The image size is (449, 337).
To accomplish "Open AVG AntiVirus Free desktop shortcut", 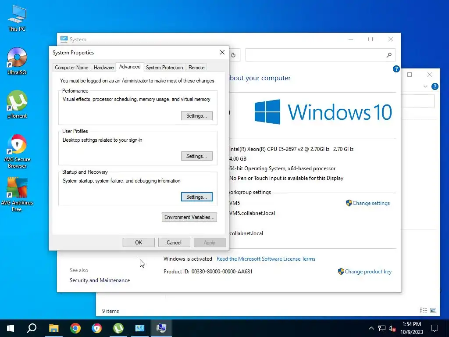I will coord(17,194).
